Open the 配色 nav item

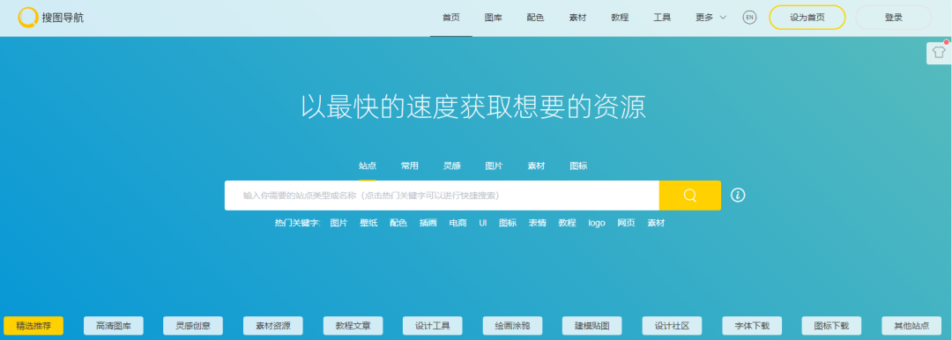click(536, 18)
